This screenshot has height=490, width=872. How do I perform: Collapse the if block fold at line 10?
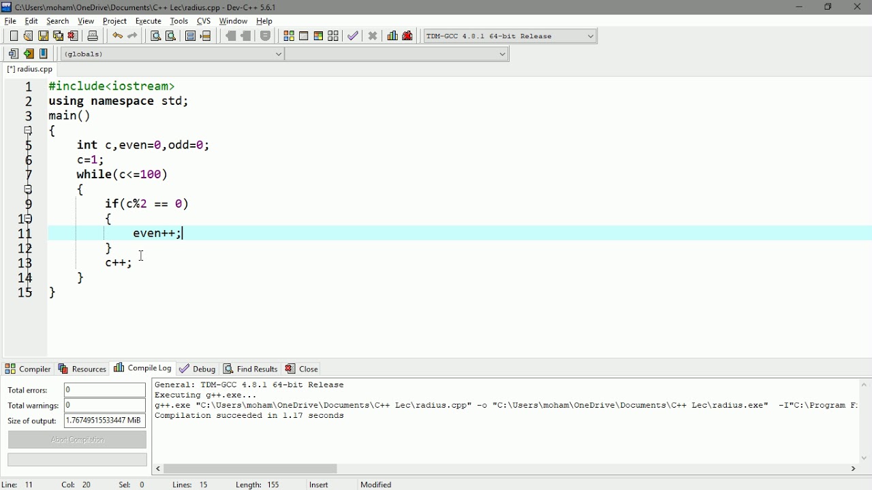coord(29,218)
